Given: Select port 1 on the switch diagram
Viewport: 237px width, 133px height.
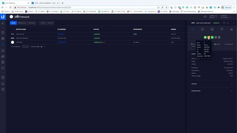Looking at the screenshot, I should [x=205, y=37].
